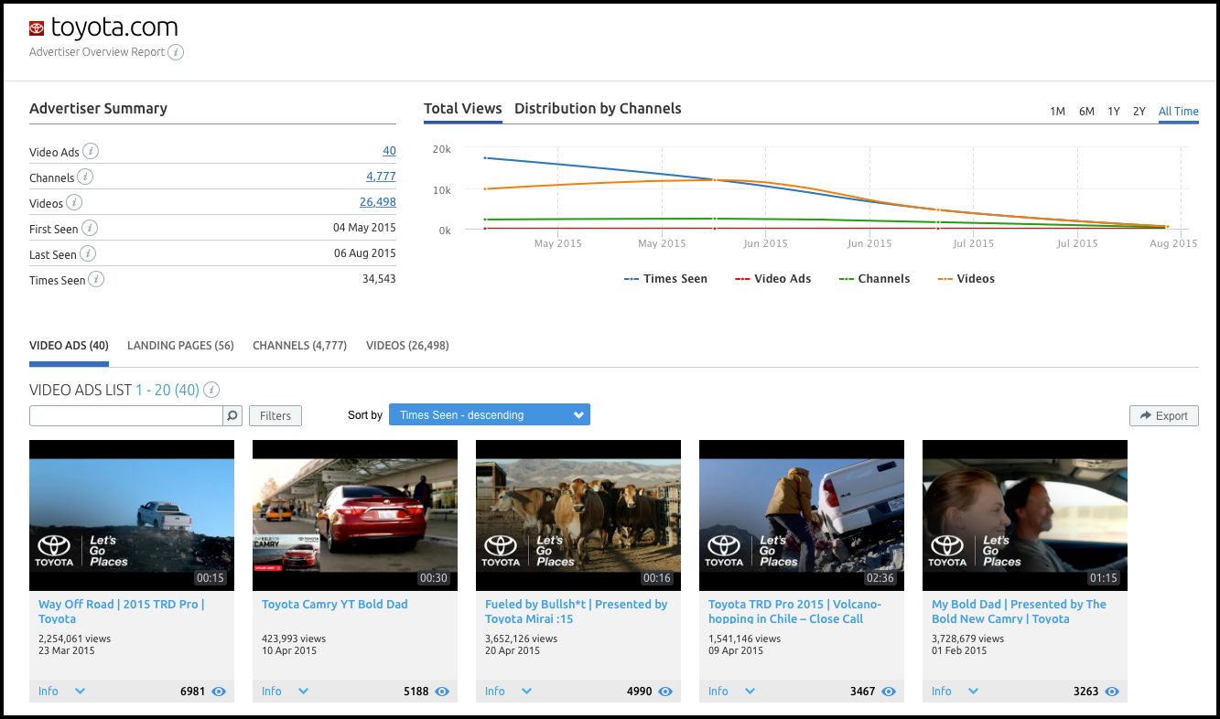Expand Info for Toyota Camry YT Bold Dad
1220x719 pixels.
pos(285,692)
